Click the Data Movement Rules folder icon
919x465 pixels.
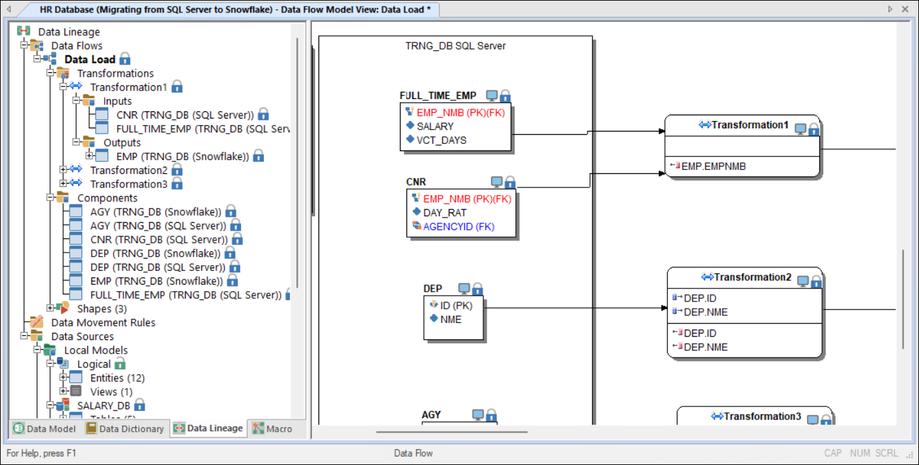click(x=36, y=322)
